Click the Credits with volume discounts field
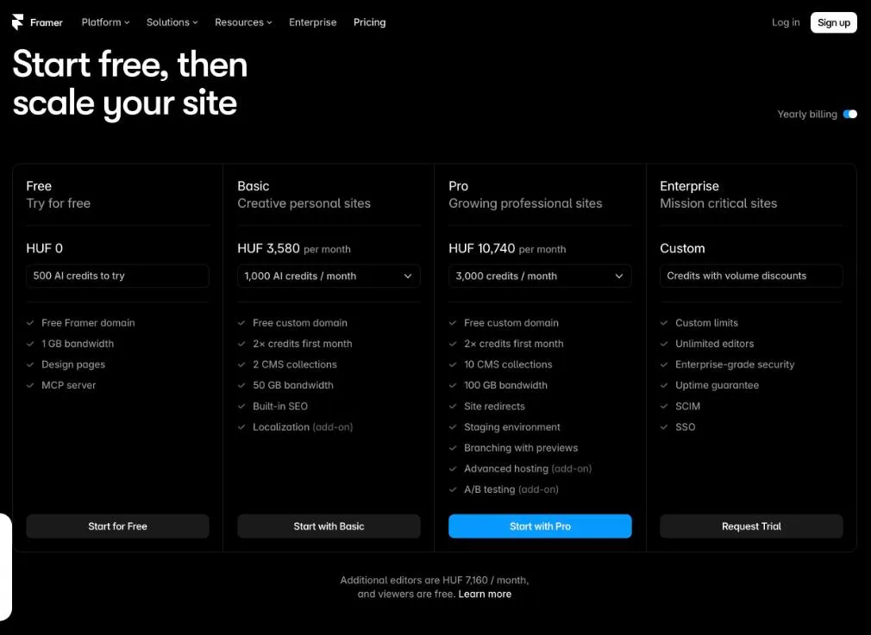The image size is (871, 635). click(751, 276)
